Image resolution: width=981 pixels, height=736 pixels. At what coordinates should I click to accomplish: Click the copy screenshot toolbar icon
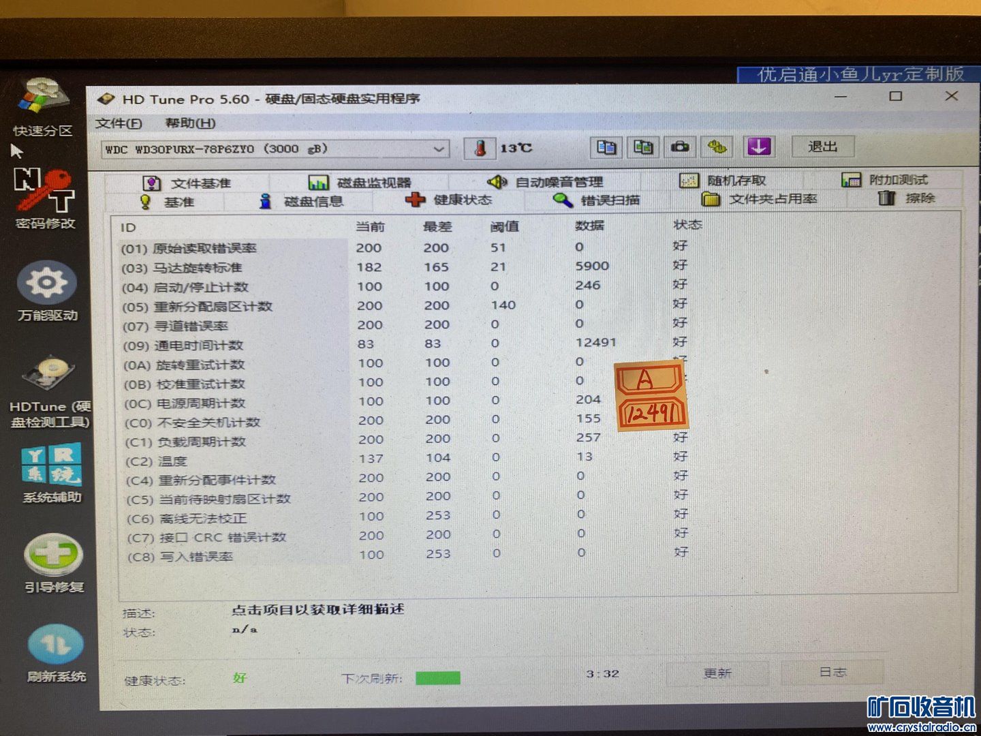(x=643, y=147)
